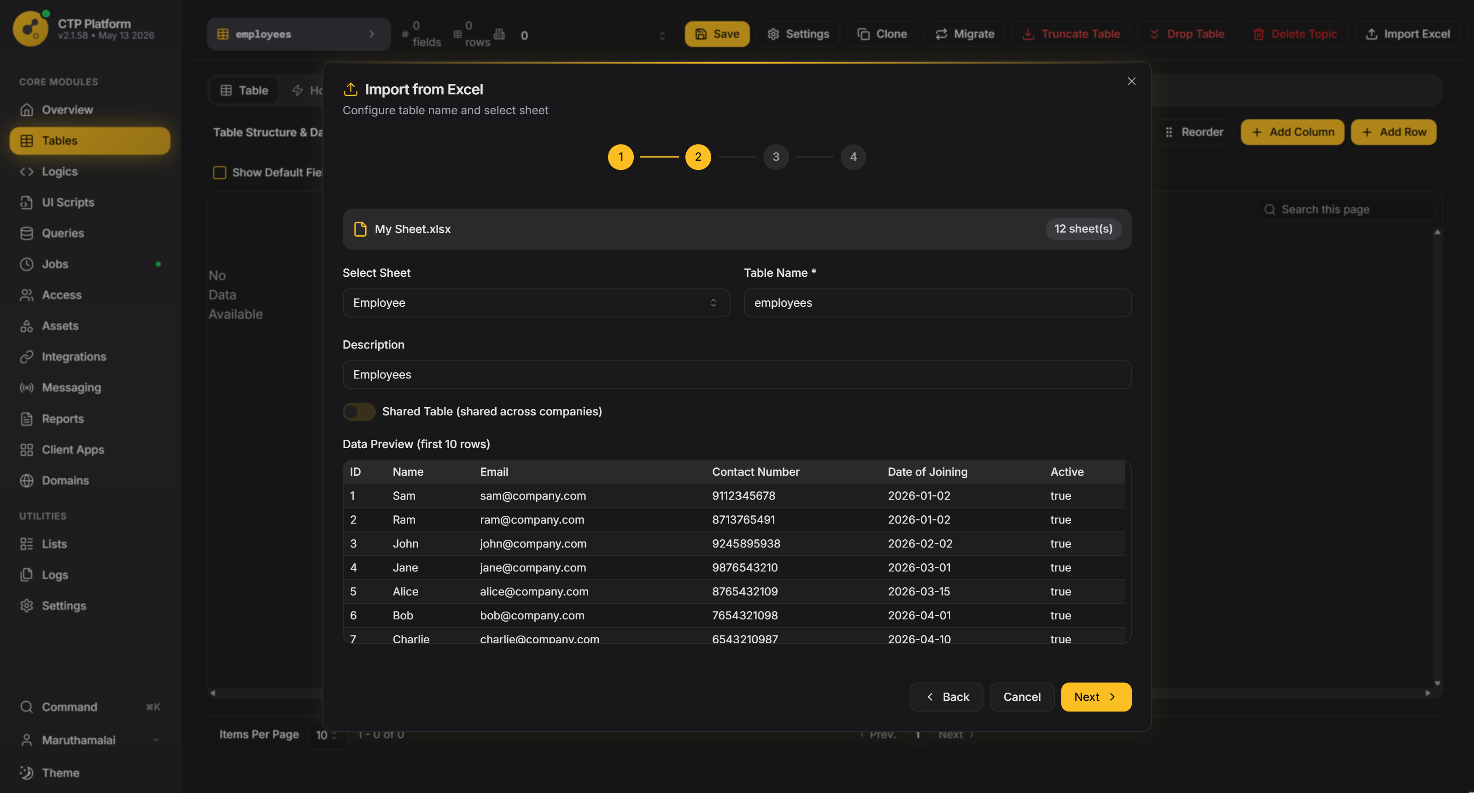Enable the Shared Table toggle
This screenshot has height=793, width=1474.
[x=359, y=411]
